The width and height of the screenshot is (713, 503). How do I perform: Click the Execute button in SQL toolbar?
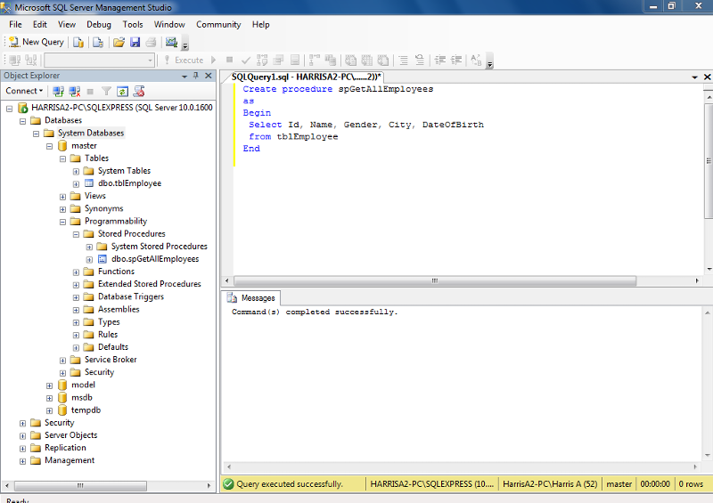184,60
